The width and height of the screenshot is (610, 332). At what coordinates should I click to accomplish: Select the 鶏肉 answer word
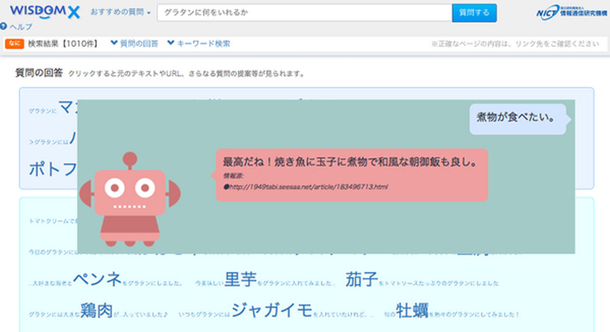point(96,310)
